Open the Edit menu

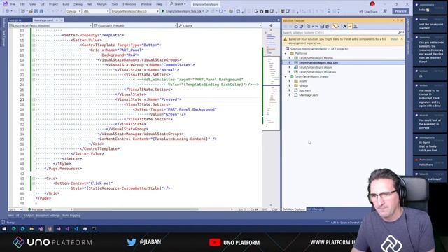[x=22, y=4]
